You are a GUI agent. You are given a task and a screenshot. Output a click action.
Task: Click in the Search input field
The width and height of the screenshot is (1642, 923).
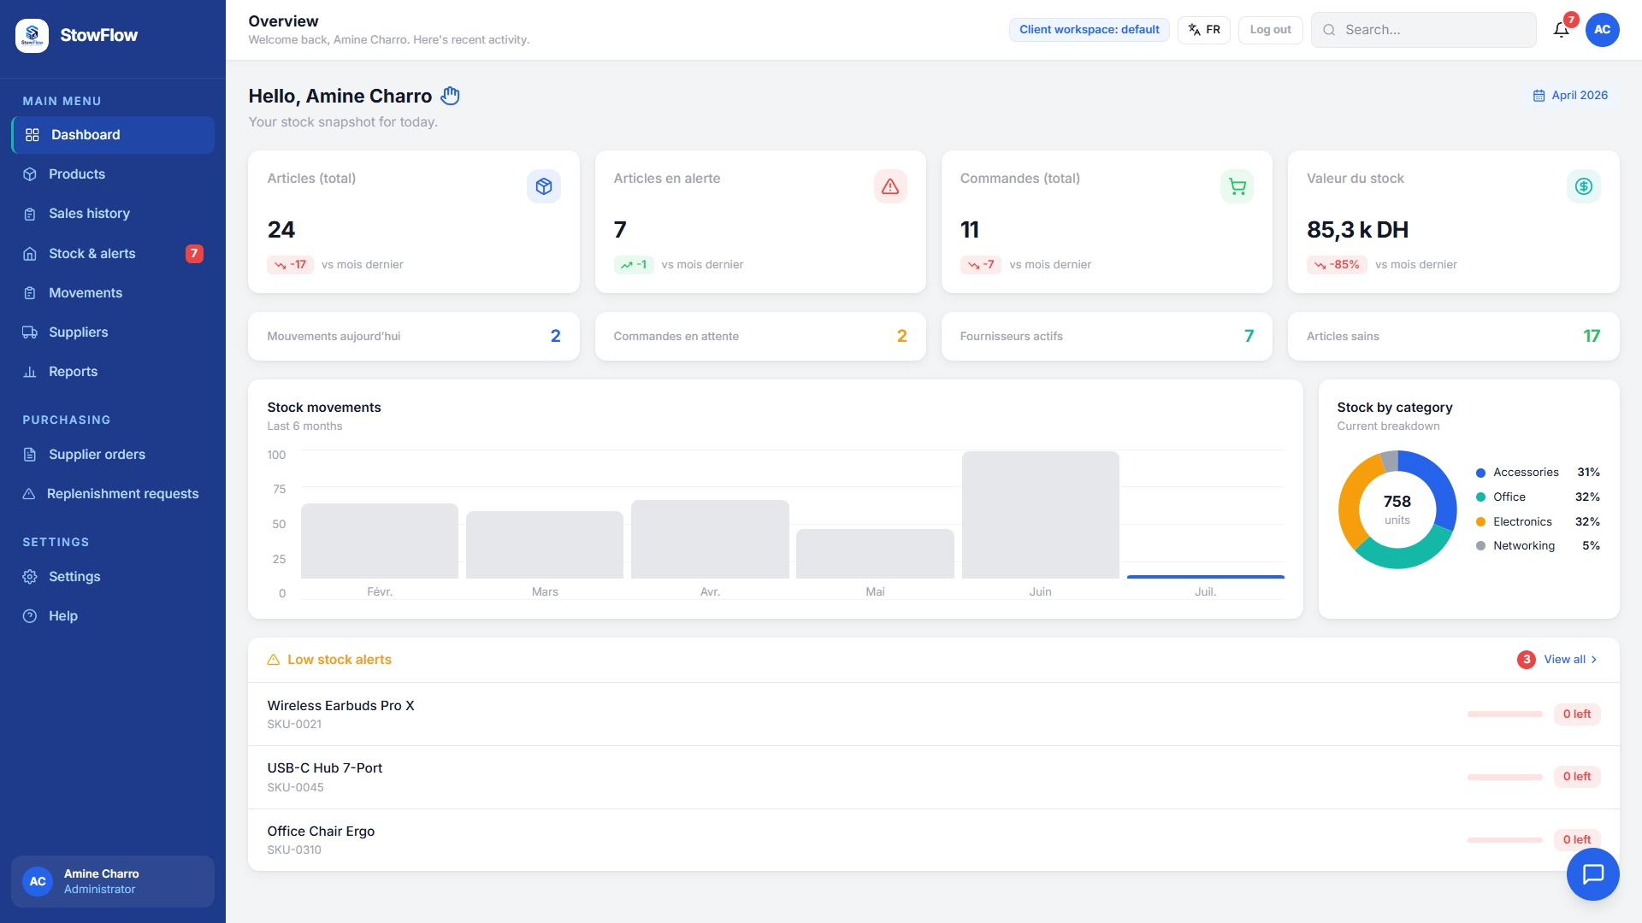pos(1424,30)
